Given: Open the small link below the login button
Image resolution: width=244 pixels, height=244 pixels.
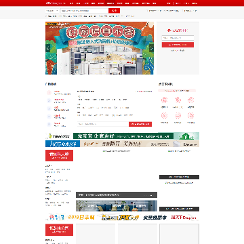Looking at the screenshot, I should click(178, 50).
